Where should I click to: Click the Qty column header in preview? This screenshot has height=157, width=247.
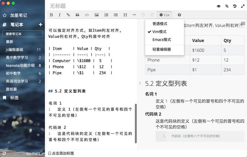(233, 40)
